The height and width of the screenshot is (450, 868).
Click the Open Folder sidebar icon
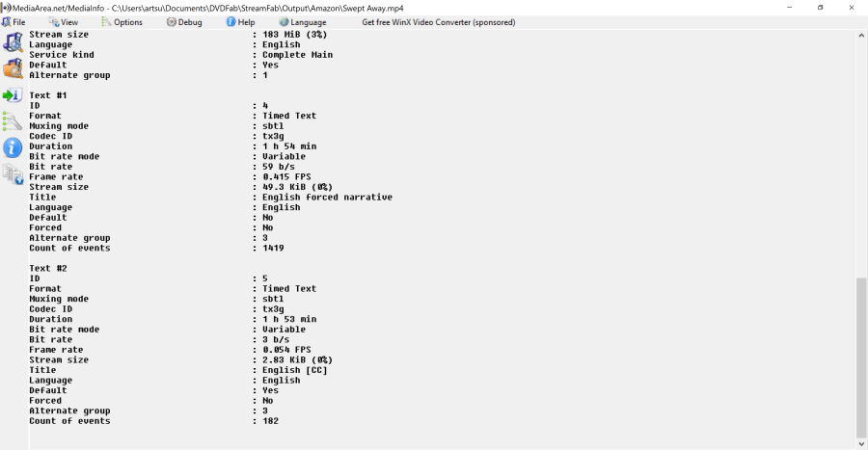13,68
